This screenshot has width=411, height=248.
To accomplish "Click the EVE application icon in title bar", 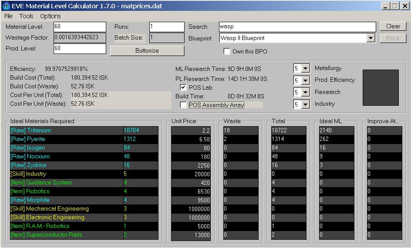I will pyautogui.click(x=6, y=6).
